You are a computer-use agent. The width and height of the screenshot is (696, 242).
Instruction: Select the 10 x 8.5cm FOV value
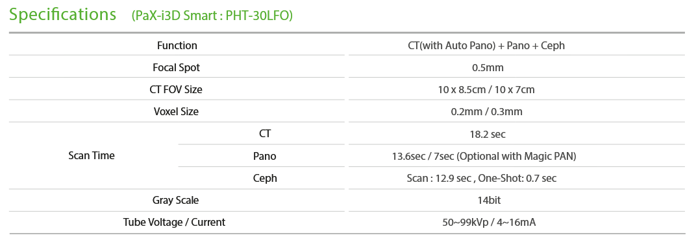[486, 90]
